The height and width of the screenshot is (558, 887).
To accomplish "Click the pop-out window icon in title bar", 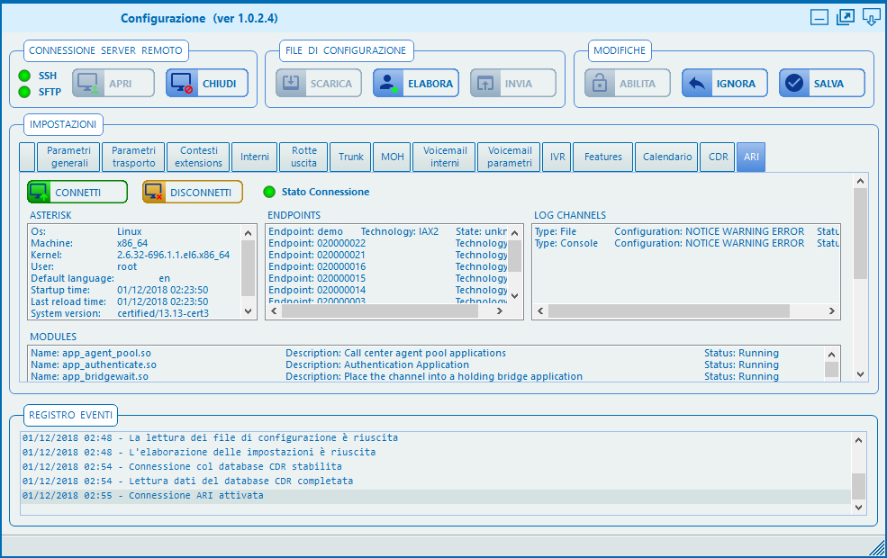I will click(845, 17).
